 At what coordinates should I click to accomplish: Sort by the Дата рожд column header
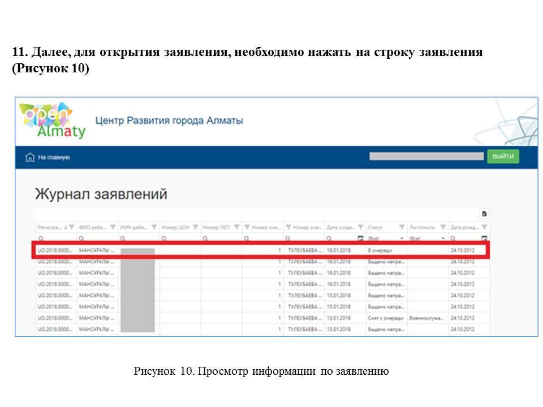click(x=464, y=227)
